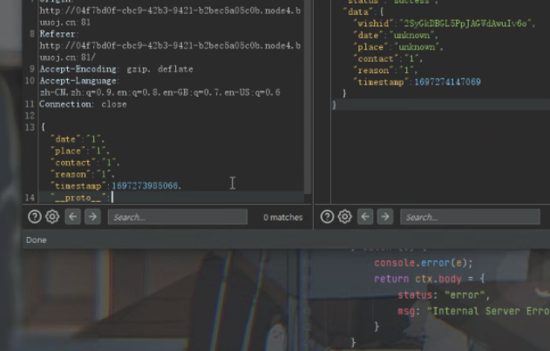Click line number 13 in request gutter
Viewport: 550px width, 351px height.
click(30, 127)
